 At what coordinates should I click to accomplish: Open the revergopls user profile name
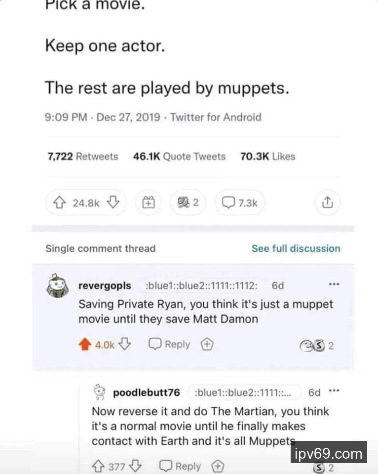click(x=105, y=286)
